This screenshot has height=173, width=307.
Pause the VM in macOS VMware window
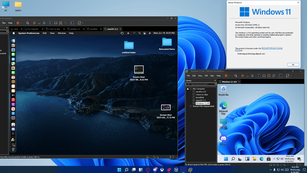coord(18,23)
